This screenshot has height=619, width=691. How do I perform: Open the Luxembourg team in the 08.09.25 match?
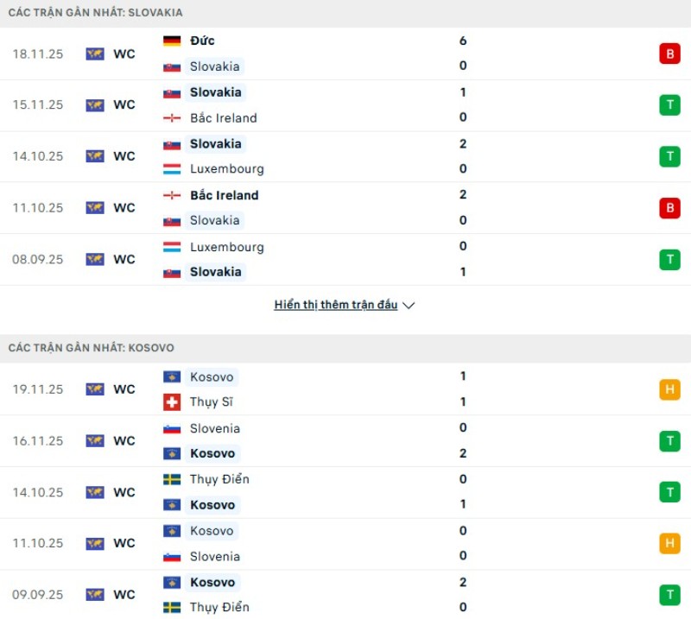click(x=226, y=247)
